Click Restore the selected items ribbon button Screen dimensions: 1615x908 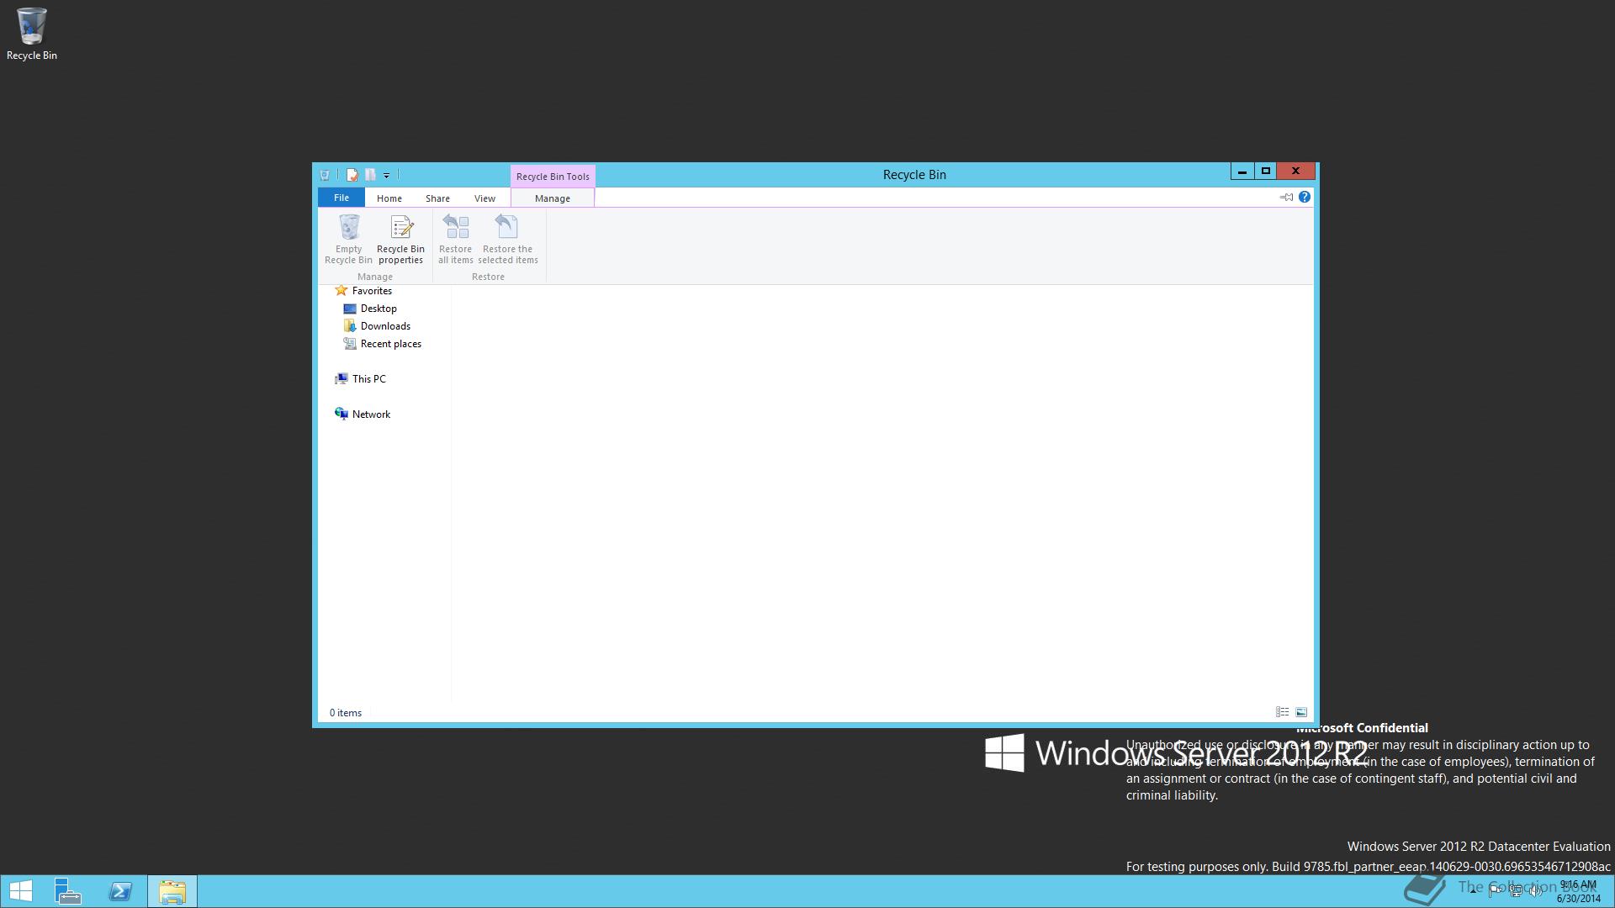[508, 240]
